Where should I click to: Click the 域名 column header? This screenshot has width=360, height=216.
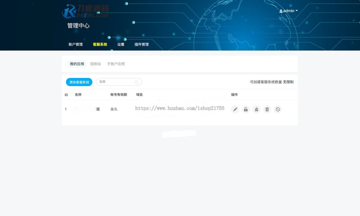click(139, 95)
